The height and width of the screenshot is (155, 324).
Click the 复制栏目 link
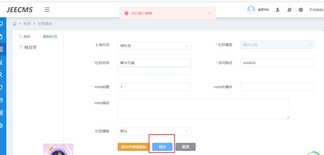(50, 37)
